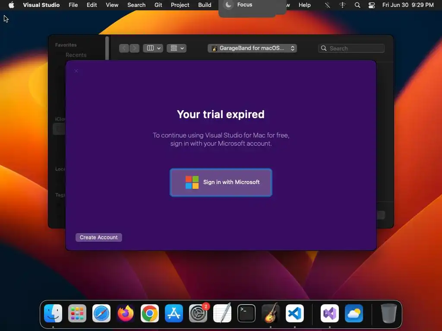Image resolution: width=442 pixels, height=331 pixels.
Task: Go back in file dialog
Action: pyautogui.click(x=124, y=48)
